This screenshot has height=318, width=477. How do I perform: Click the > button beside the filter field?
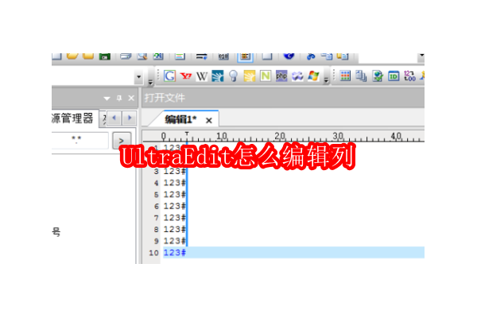pos(122,141)
